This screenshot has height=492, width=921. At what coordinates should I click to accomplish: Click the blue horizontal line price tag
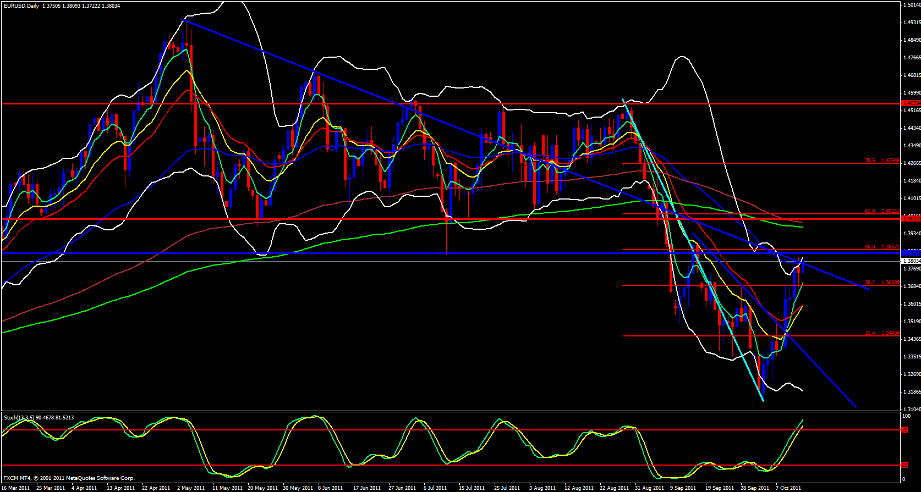pos(911,253)
